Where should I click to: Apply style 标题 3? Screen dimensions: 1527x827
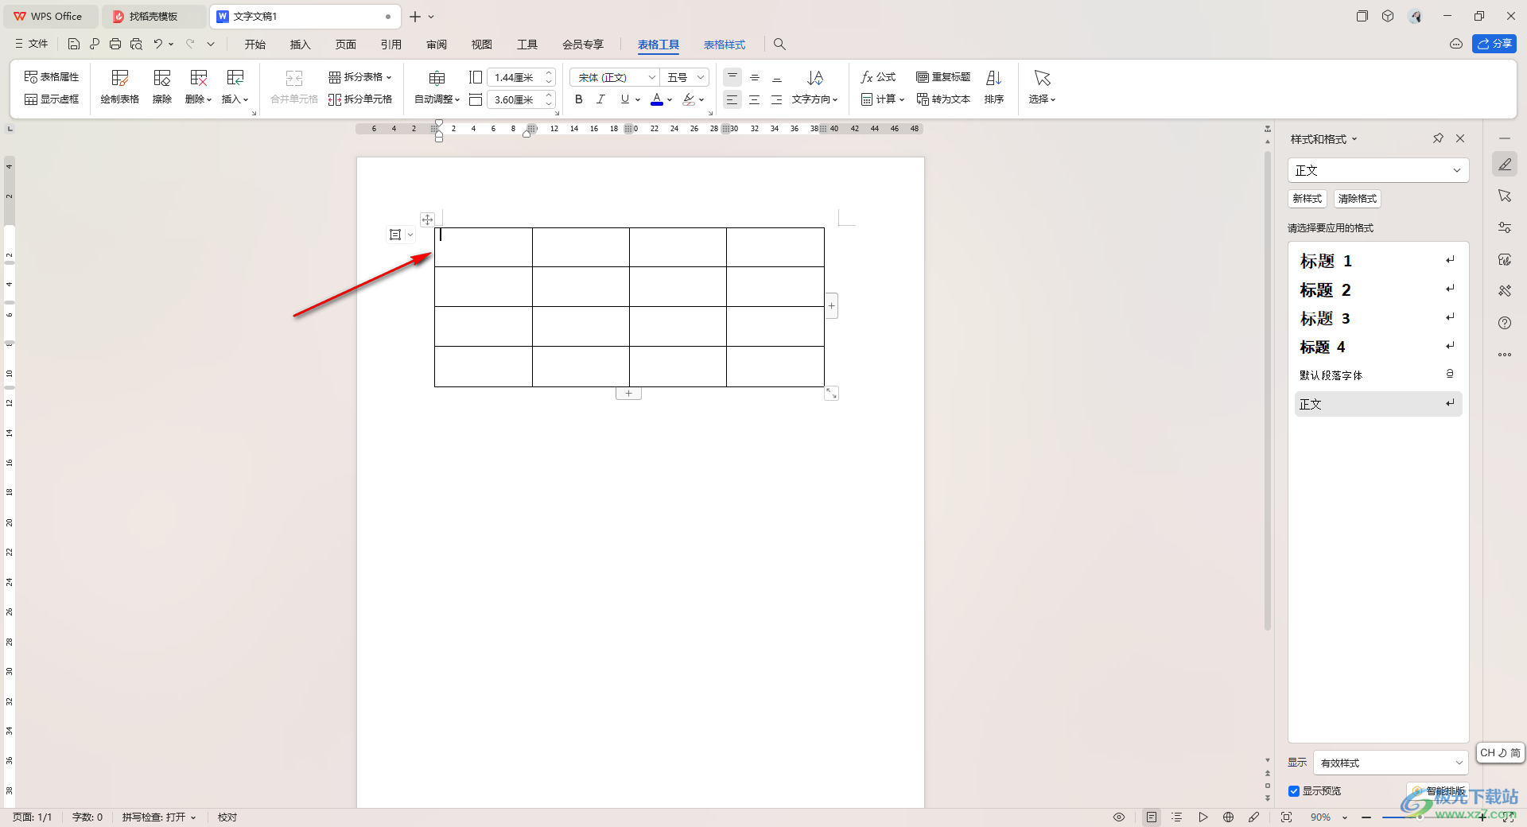[x=1378, y=318]
